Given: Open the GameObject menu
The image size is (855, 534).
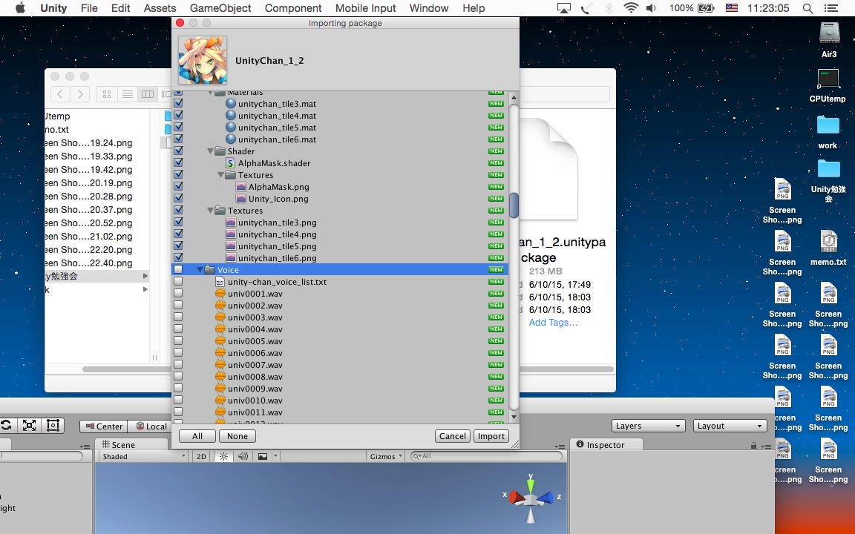Looking at the screenshot, I should 220,8.
